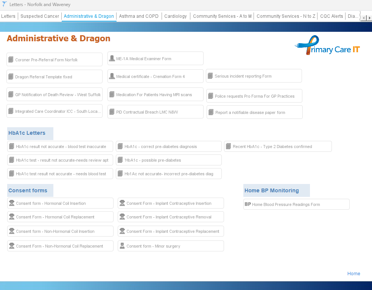Click the Home link
The width and height of the screenshot is (372, 290).
coord(353,274)
